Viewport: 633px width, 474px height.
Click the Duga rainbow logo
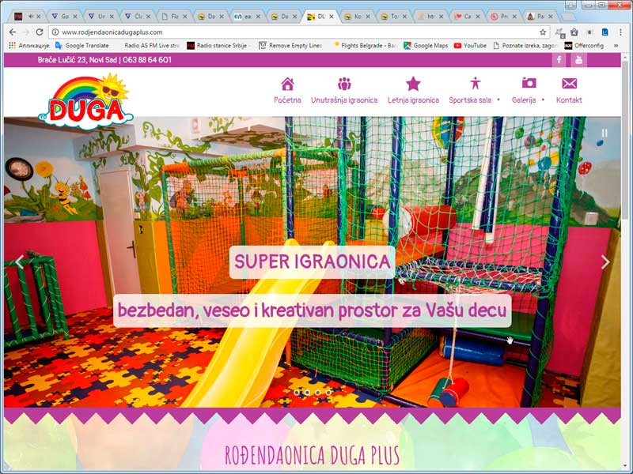click(x=86, y=102)
